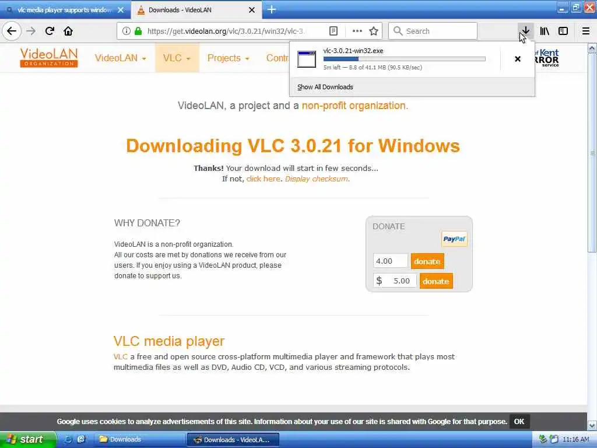Click the VideoLAN Organization logo
The height and width of the screenshot is (448, 597).
point(49,58)
